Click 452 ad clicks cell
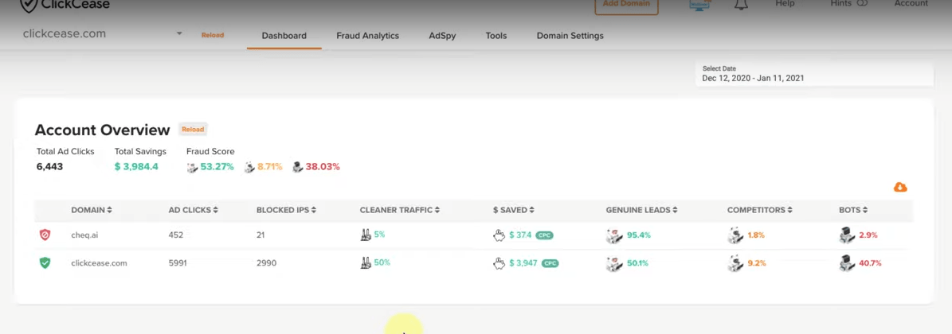The height and width of the screenshot is (334, 952). point(175,235)
